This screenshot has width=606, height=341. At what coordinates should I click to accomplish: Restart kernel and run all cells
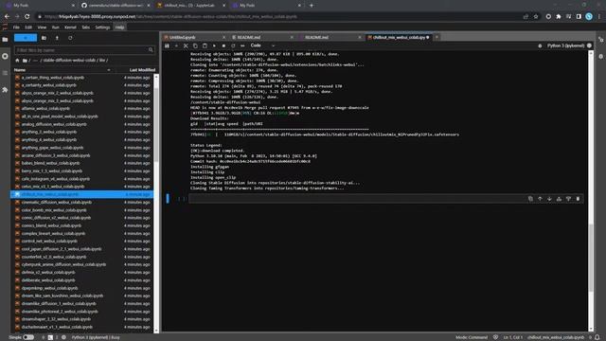click(242, 45)
